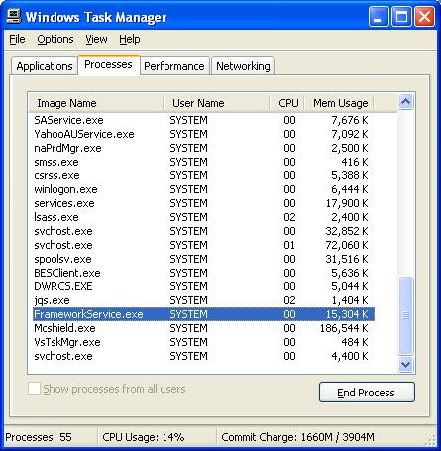This screenshot has height=451, width=441.
Task: Select the naPrdMgr.exe process
Action: pyautogui.click(x=203, y=148)
